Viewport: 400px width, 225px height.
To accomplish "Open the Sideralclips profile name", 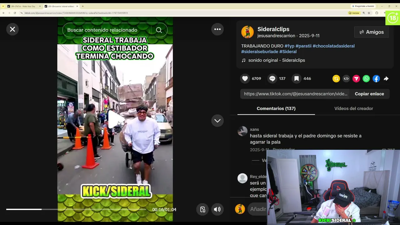I will (273, 29).
